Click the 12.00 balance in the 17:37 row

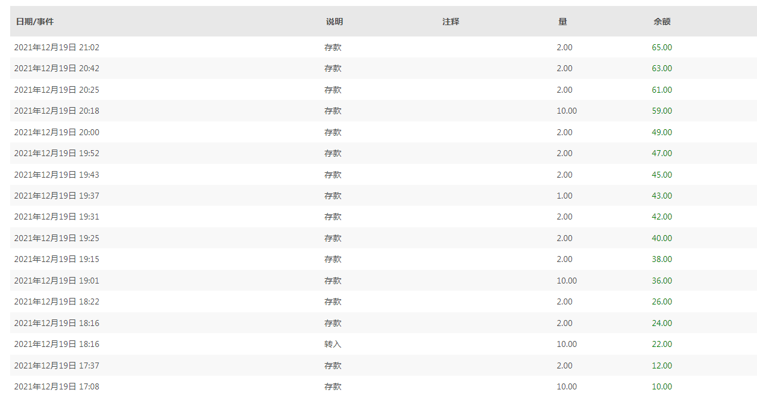(662, 366)
